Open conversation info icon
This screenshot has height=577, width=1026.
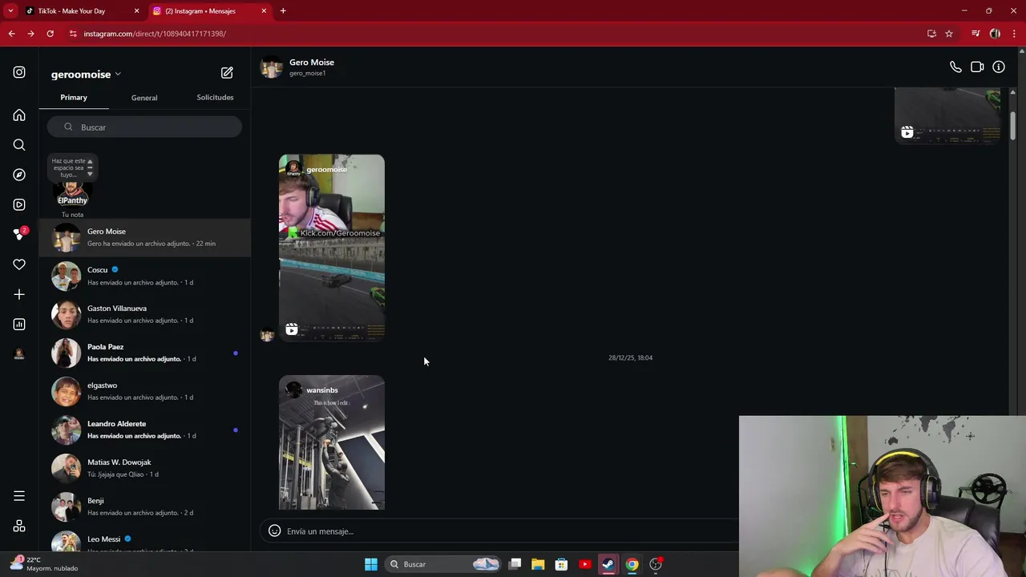pos(999,67)
